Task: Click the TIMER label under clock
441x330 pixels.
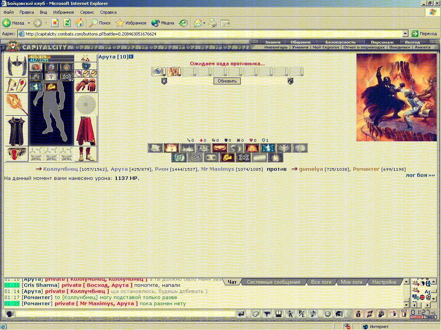Action: pyautogui.click(x=430, y=317)
